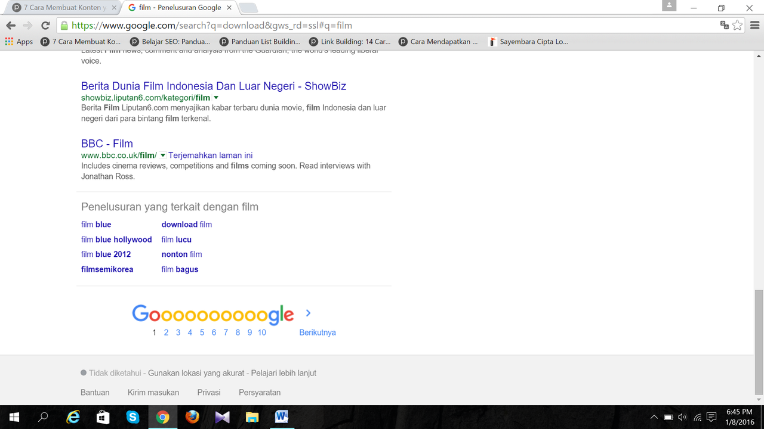Open the Windows Store taskbar icon
This screenshot has width=764, height=429.
103,417
